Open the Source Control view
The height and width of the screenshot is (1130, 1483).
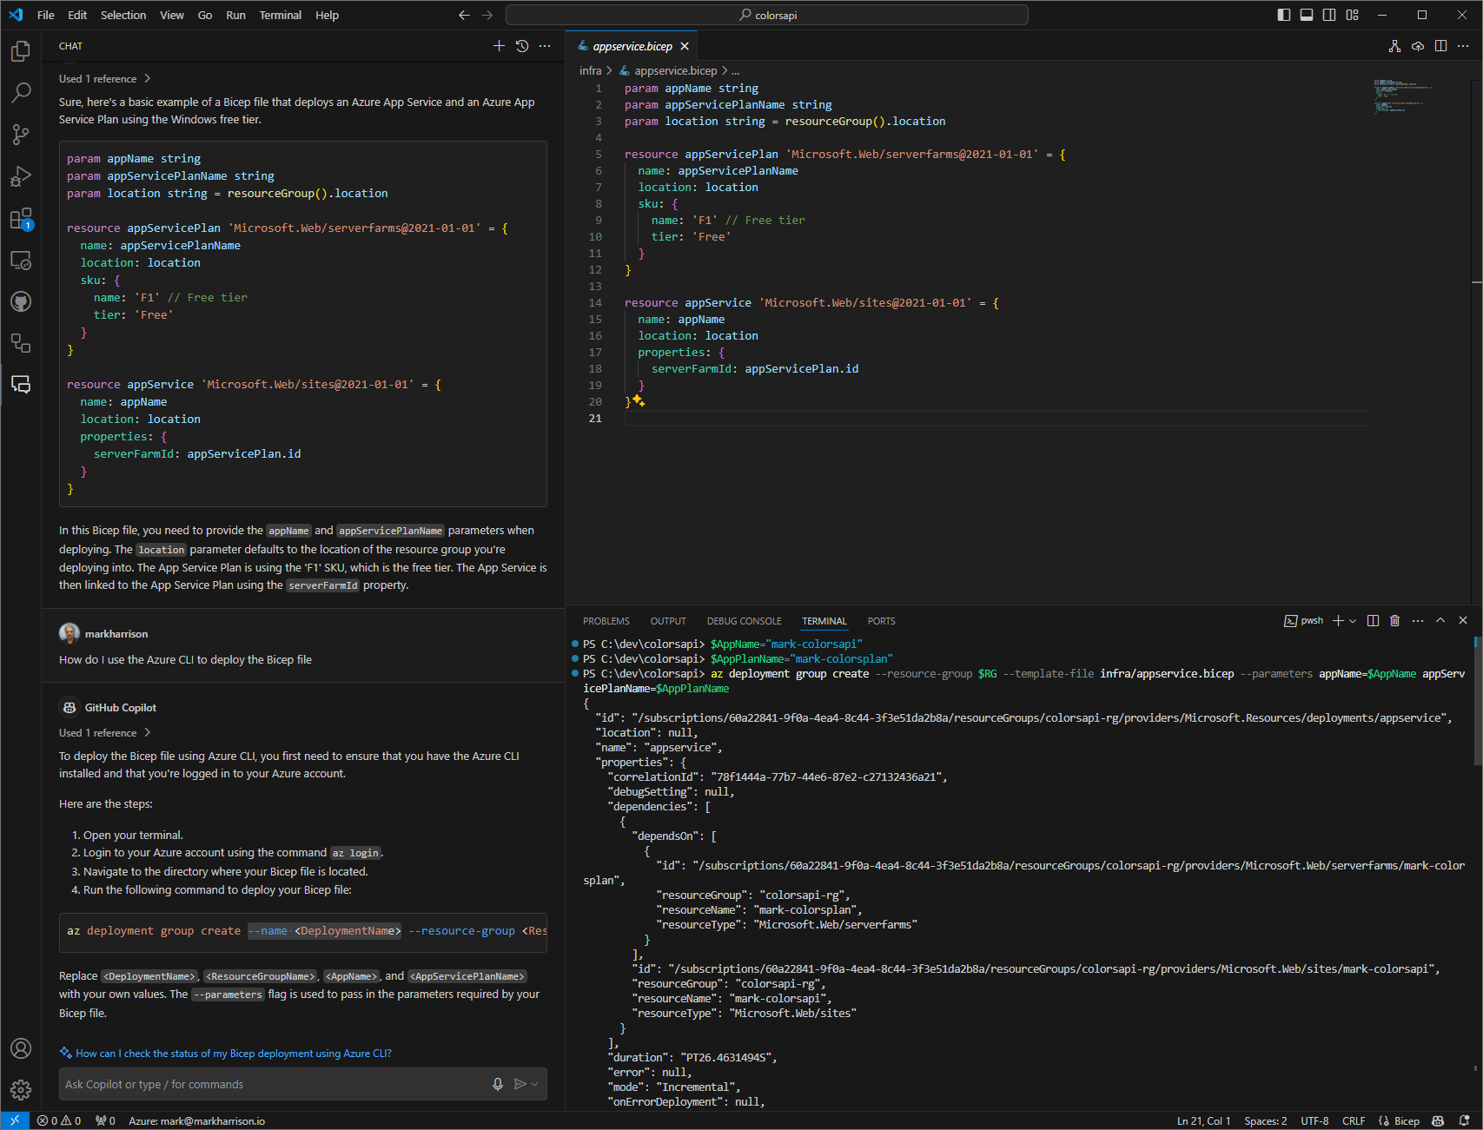pyautogui.click(x=21, y=134)
